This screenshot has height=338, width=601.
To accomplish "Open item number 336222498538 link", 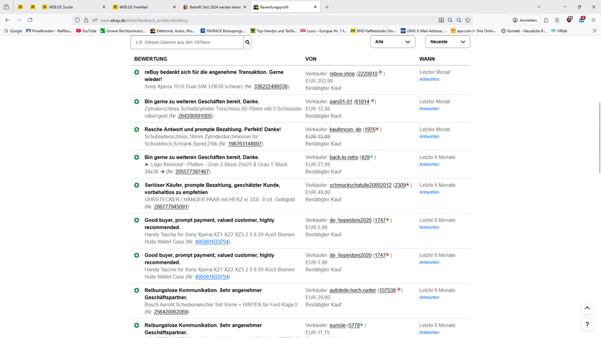I will [270, 87].
